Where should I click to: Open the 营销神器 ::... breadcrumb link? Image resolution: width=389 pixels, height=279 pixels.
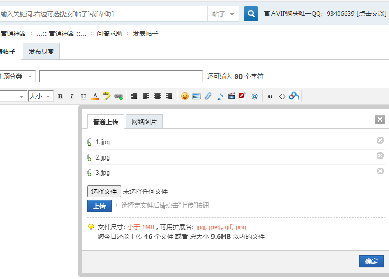61,34
